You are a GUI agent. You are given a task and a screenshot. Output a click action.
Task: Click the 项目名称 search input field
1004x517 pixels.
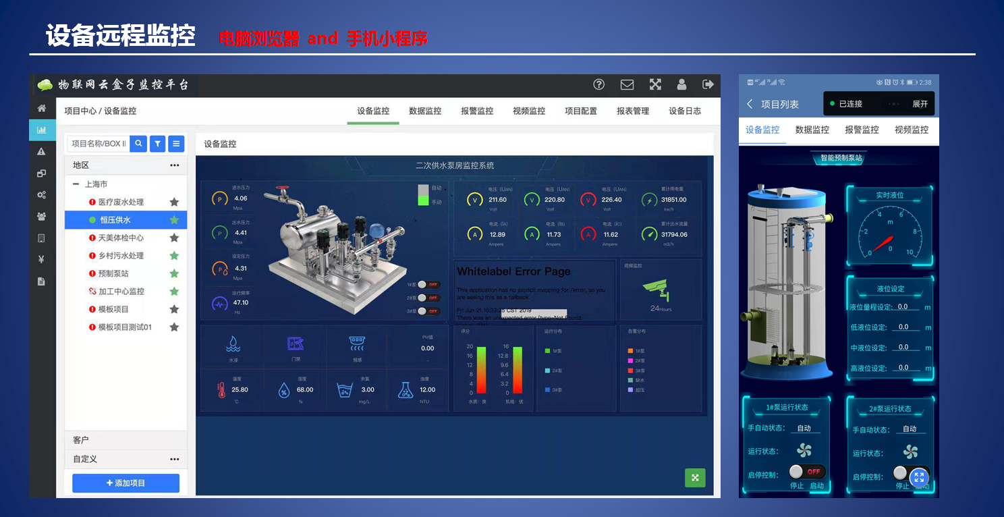point(99,143)
